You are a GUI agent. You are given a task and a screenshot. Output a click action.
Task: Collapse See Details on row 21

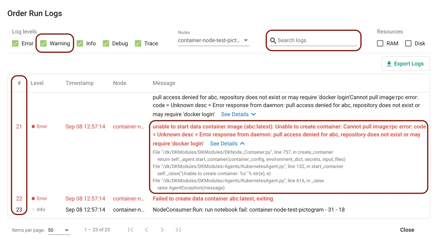point(227,143)
